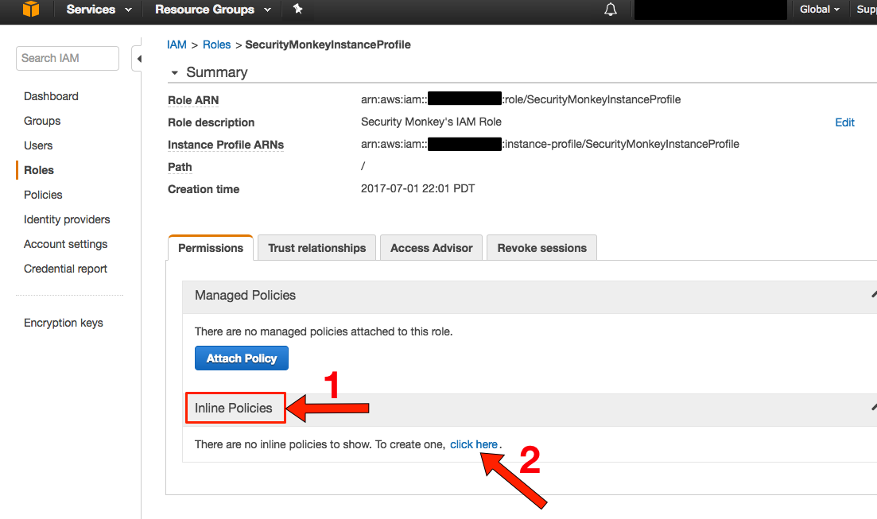Click the IAM breadcrumb link
The image size is (877, 519).
click(177, 45)
